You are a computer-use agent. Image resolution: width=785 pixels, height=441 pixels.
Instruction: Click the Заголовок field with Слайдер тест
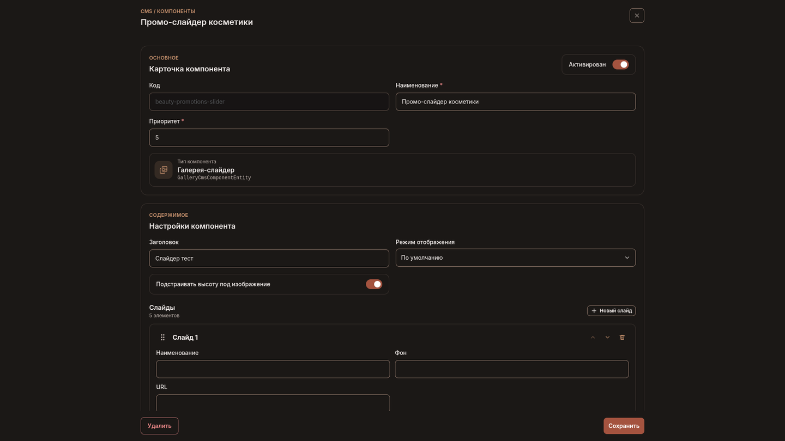tap(269, 259)
